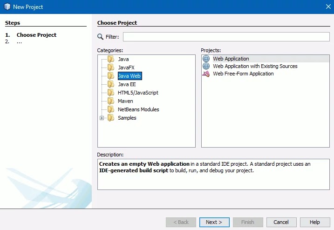Select the NetBeans Modules category

click(x=138, y=109)
